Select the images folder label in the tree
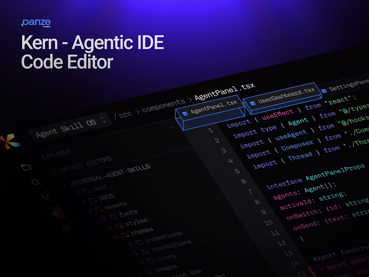The image size is (369, 277). click(166, 268)
